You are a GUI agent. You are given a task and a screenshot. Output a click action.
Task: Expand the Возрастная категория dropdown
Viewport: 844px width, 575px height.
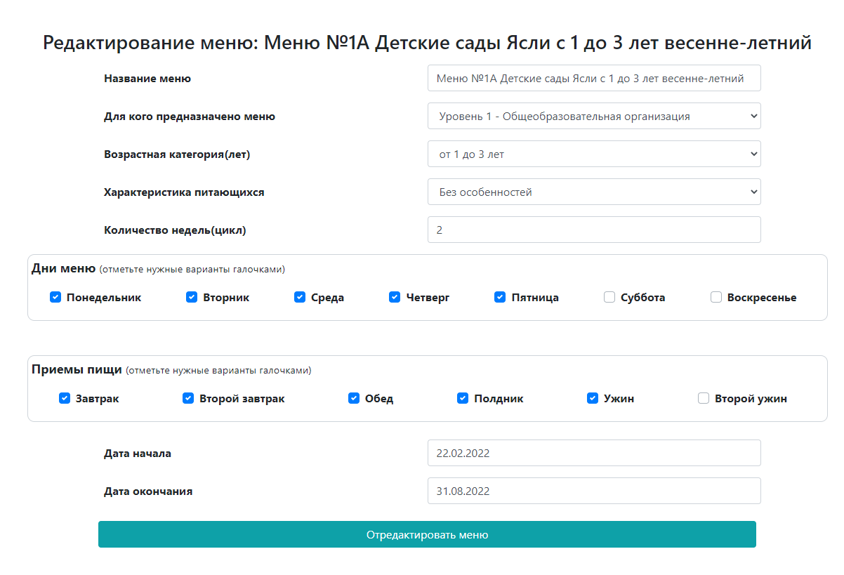point(594,154)
